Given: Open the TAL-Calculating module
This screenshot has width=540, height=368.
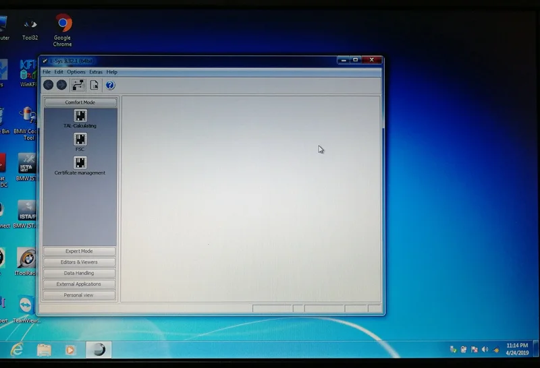Looking at the screenshot, I should point(80,119).
